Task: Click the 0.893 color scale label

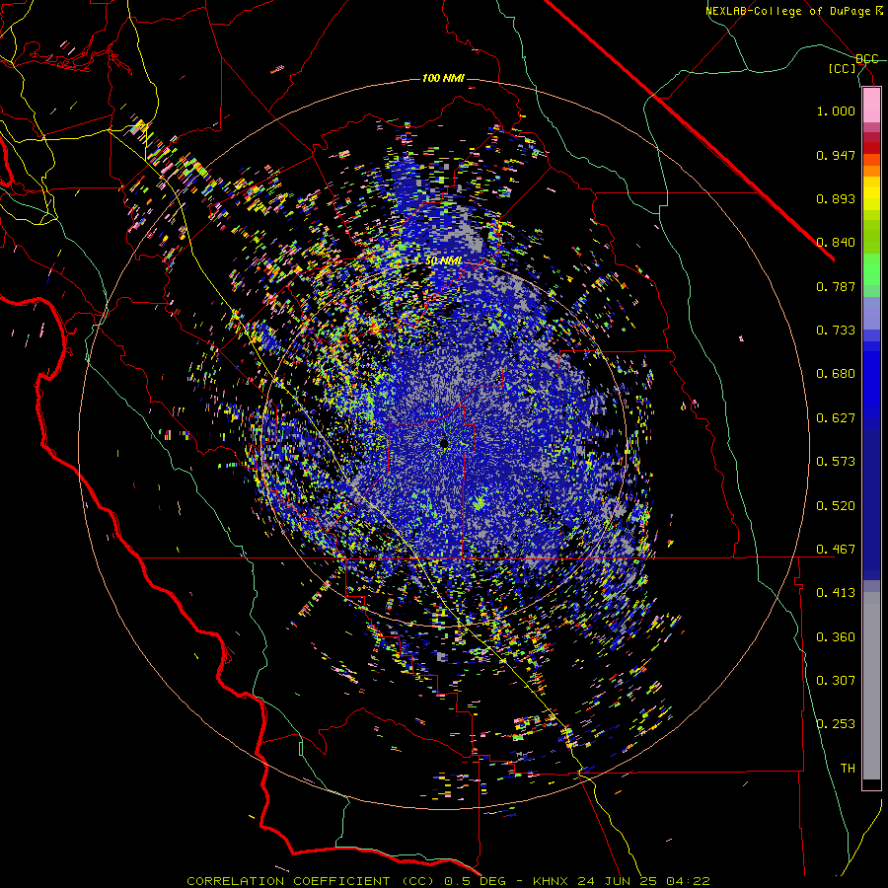Action: pyautogui.click(x=836, y=198)
